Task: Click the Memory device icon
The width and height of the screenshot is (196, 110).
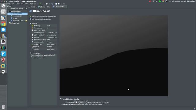Action: tap(32, 26)
